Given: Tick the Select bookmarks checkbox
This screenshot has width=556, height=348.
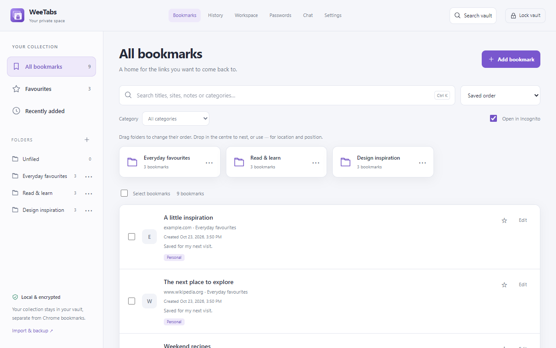Looking at the screenshot, I should tap(124, 193).
